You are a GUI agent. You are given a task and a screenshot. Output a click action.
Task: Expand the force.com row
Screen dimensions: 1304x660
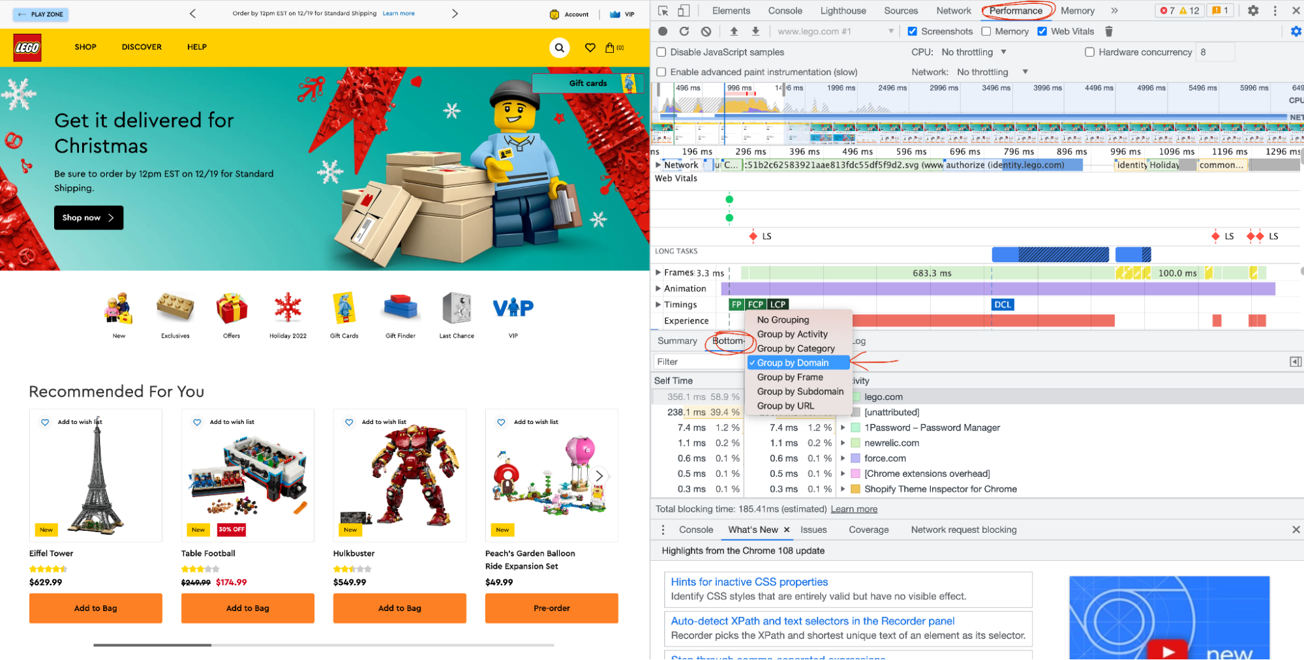coord(843,458)
